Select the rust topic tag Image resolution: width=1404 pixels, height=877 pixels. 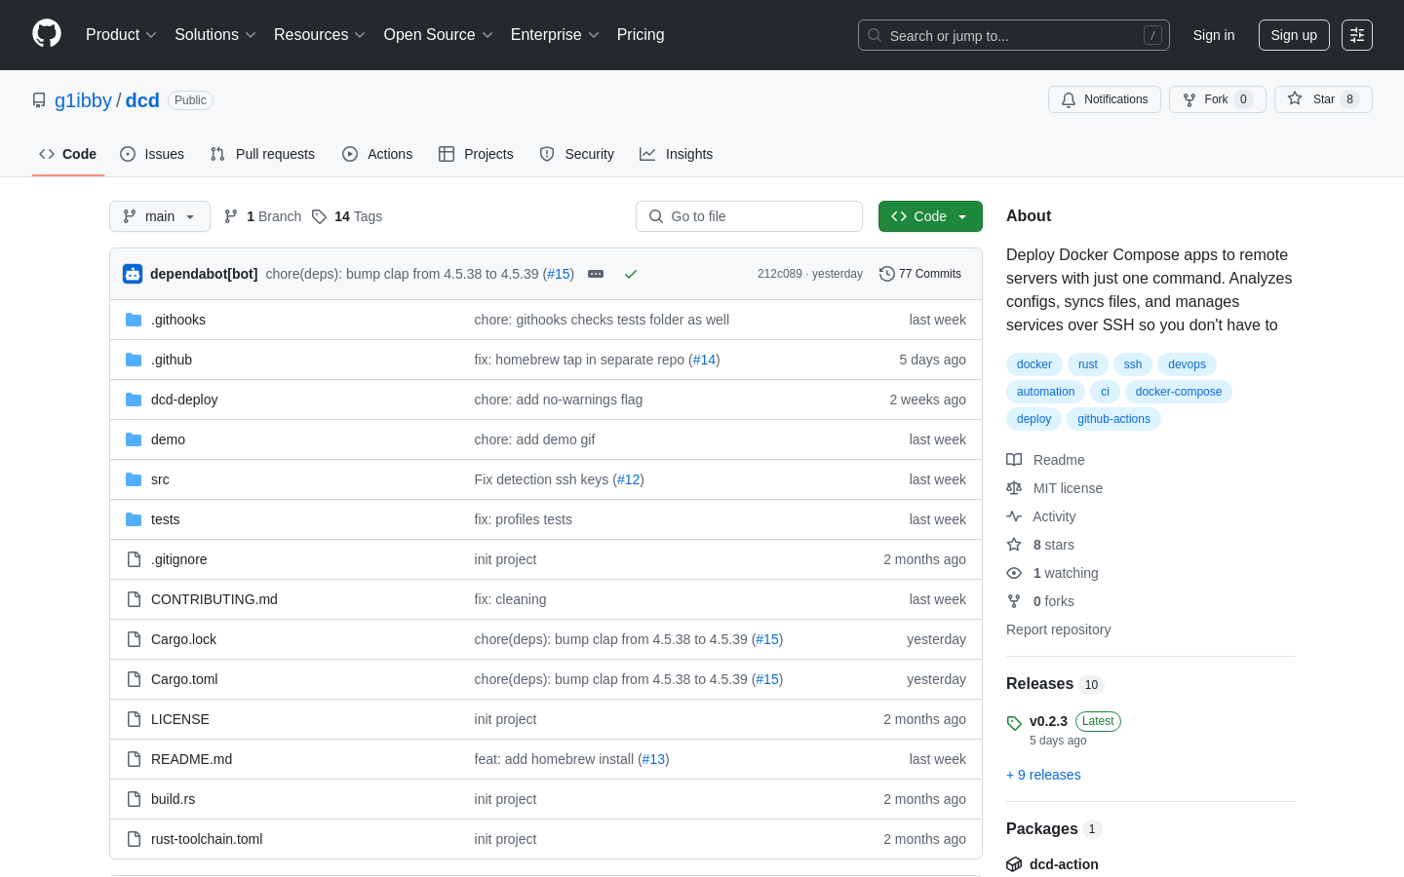pyautogui.click(x=1088, y=364)
